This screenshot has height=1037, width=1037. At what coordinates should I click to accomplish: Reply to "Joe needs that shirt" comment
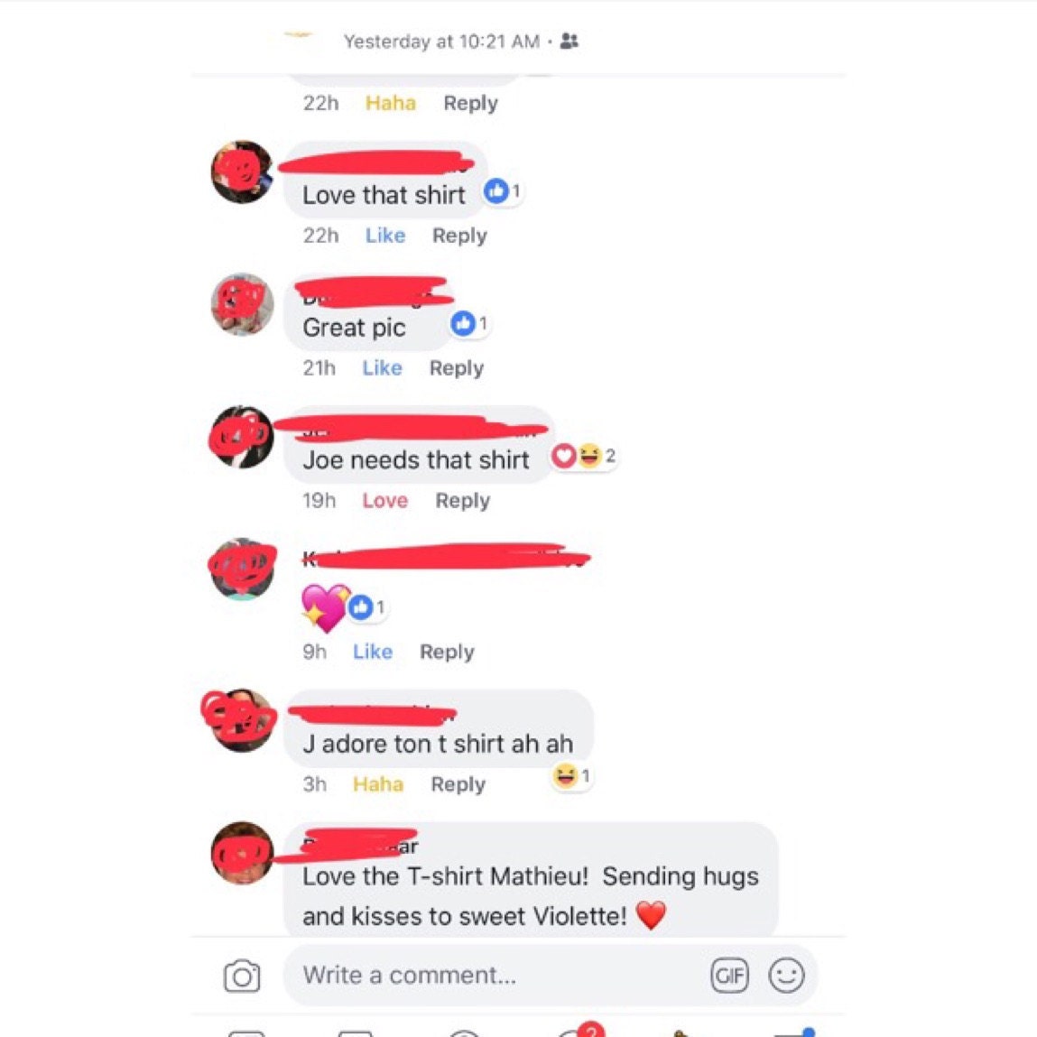tap(463, 501)
